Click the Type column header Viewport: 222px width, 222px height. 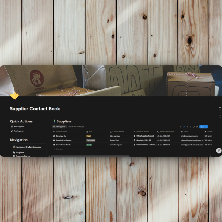point(97,132)
